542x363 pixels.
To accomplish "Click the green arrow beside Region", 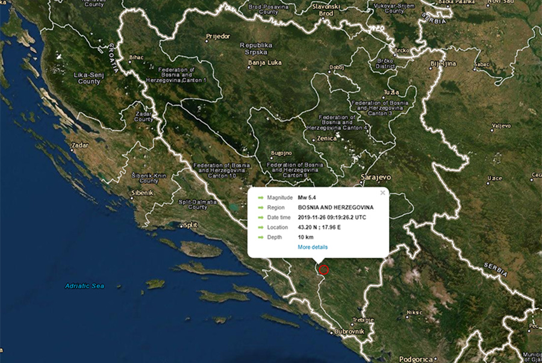I will [261, 208].
